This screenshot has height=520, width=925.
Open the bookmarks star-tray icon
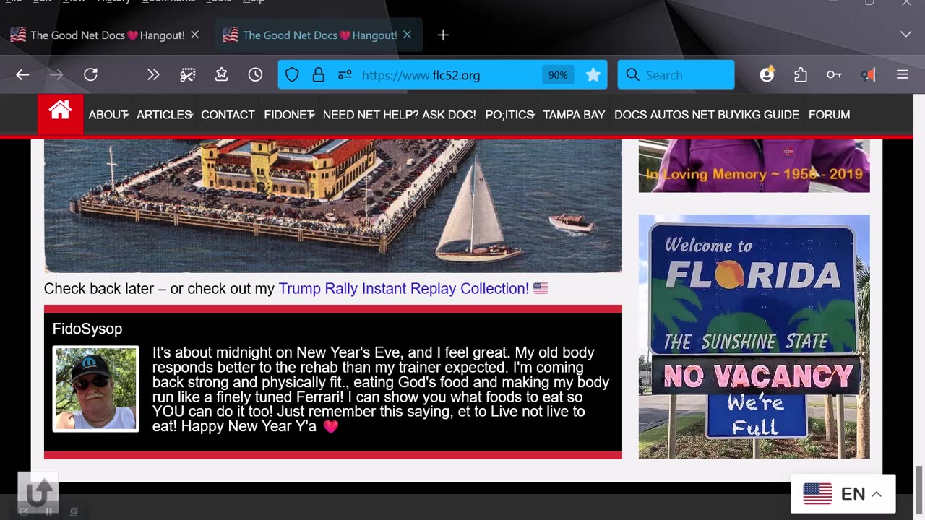[222, 75]
